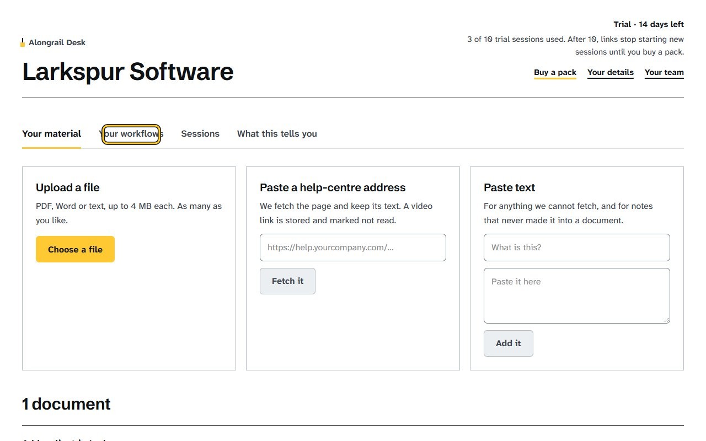Click the Add it button
Viewport: 706px width, 441px height.
coord(508,343)
